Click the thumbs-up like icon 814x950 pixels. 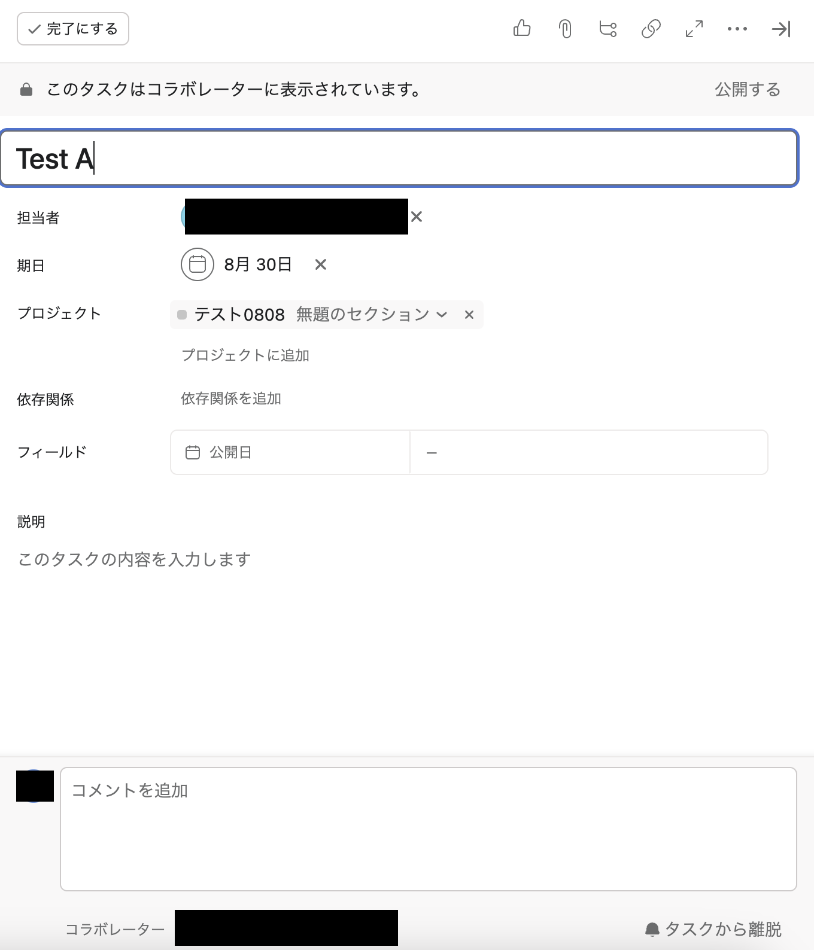[x=522, y=29]
